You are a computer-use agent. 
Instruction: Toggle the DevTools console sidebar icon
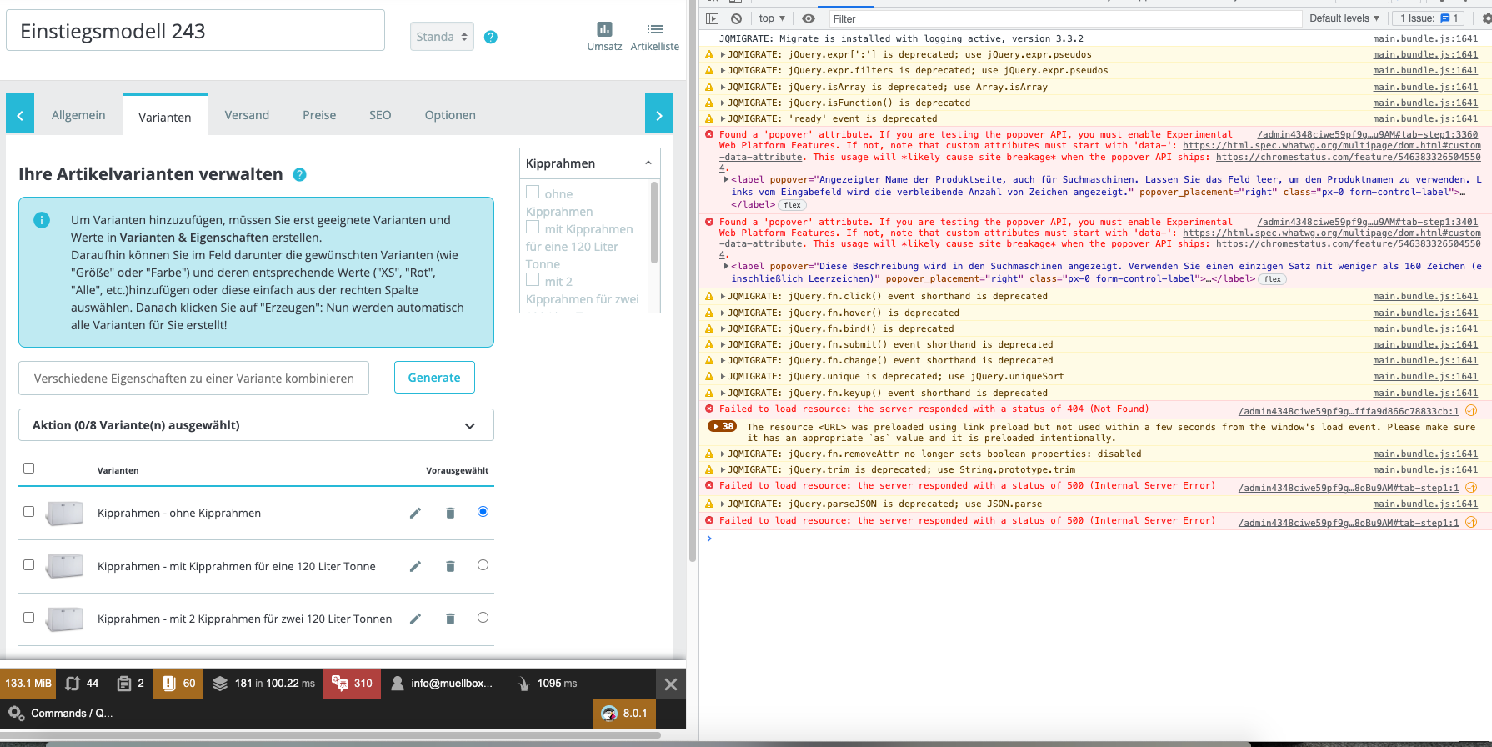pos(712,18)
